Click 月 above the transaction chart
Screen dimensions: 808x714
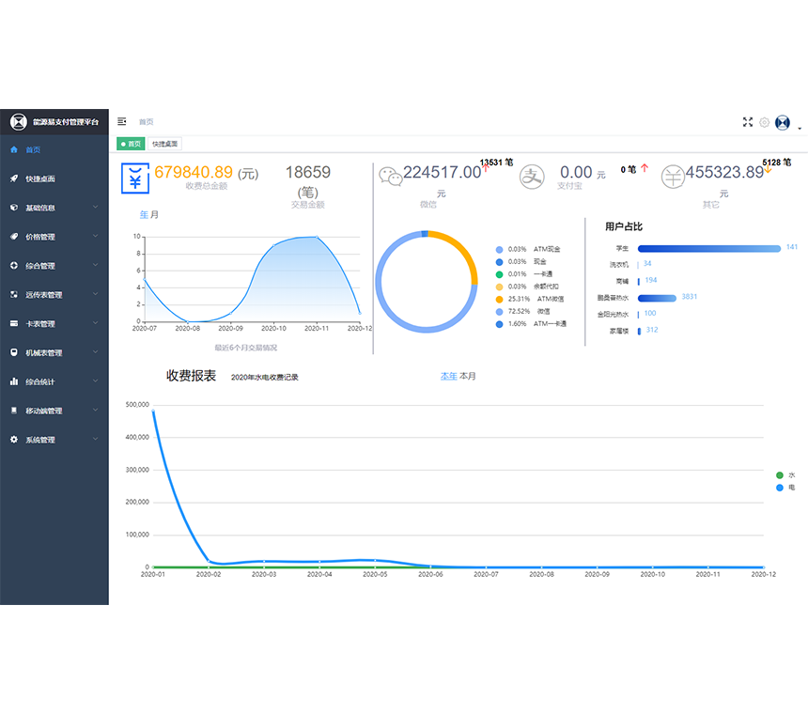pyautogui.click(x=155, y=215)
